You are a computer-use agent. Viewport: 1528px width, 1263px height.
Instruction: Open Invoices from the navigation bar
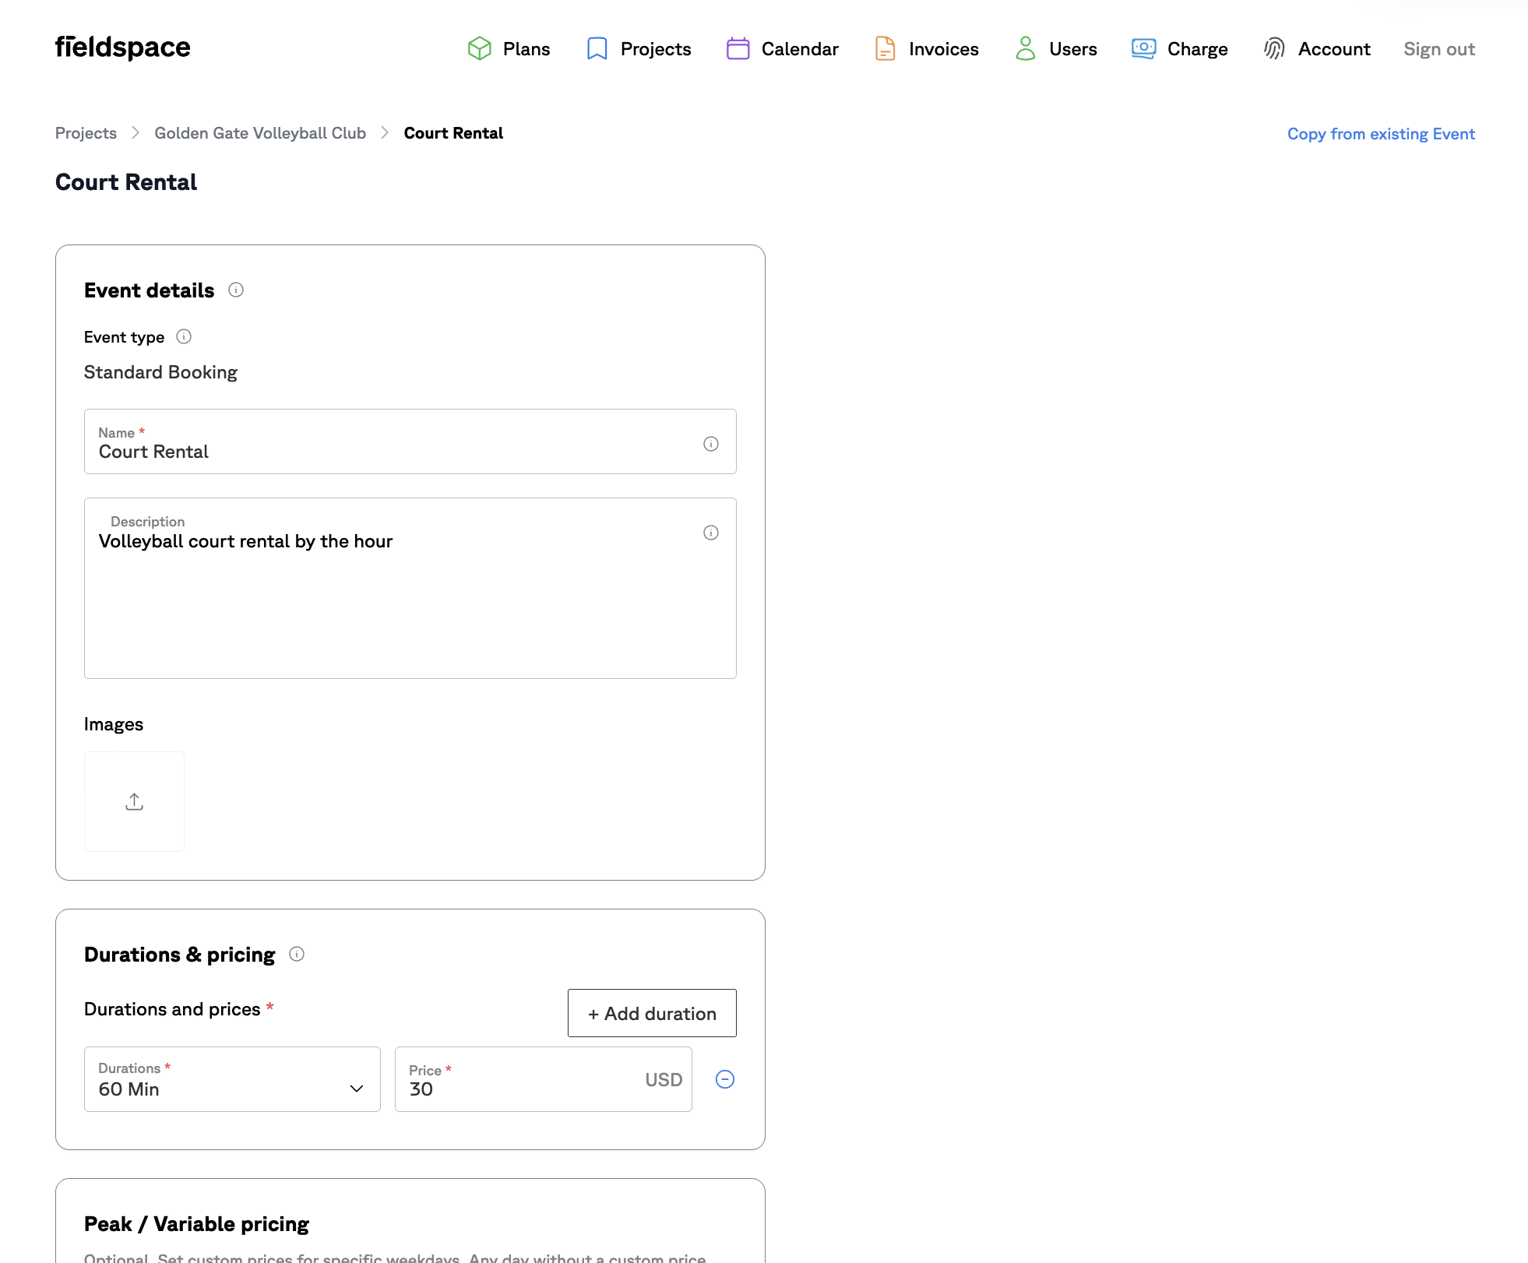tap(943, 49)
